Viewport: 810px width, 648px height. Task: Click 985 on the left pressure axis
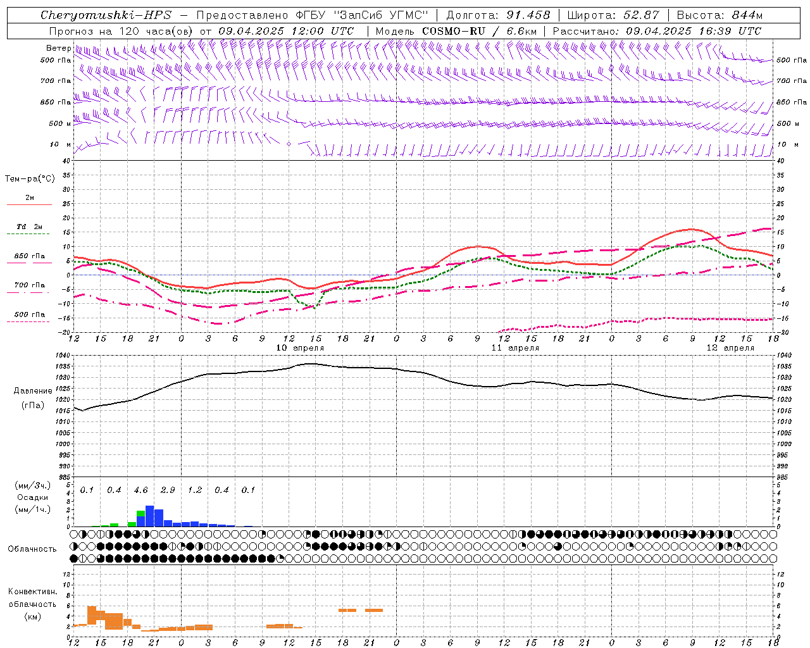pos(65,477)
